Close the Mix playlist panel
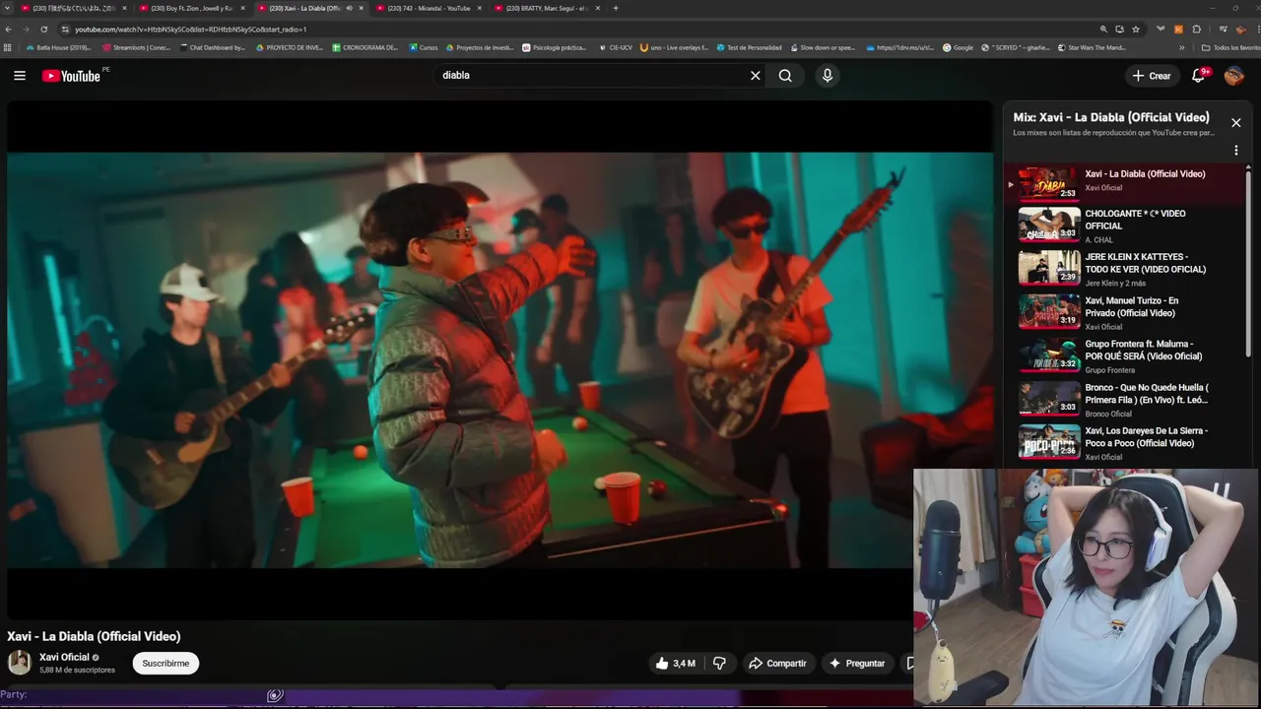 point(1235,123)
